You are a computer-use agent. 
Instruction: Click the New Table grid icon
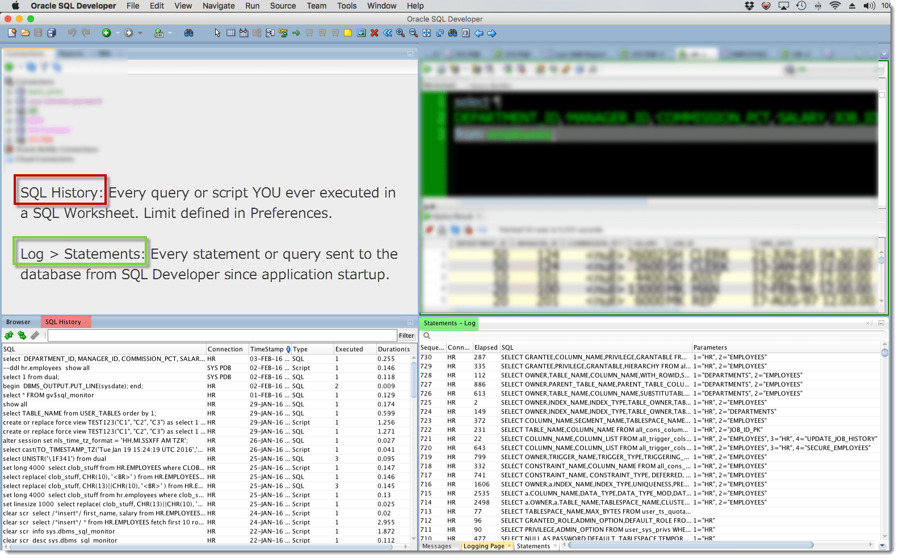pos(230,33)
